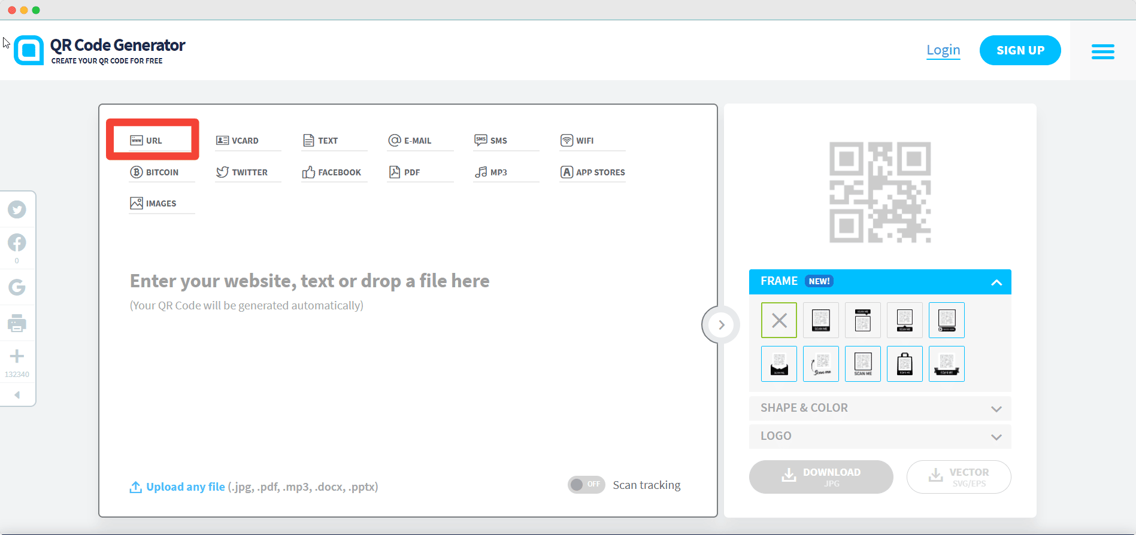Click the SIGN UP button
This screenshot has width=1136, height=535.
1020,50
